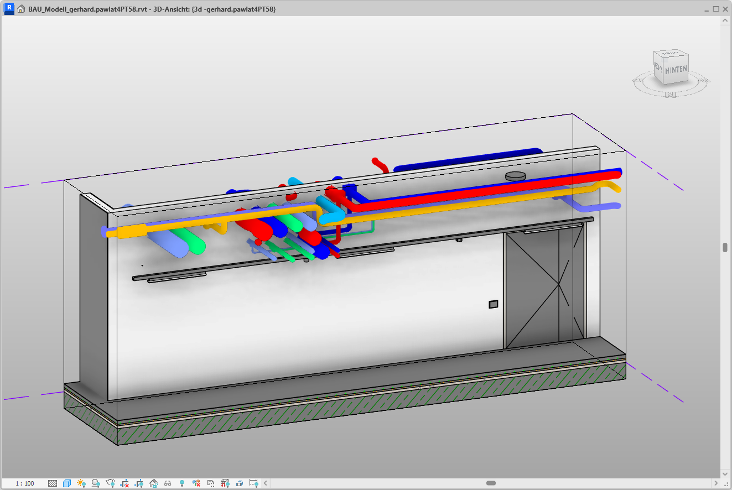The image size is (732, 490).
Task: Toggle Crop View in the control bar
Action: coord(124,483)
